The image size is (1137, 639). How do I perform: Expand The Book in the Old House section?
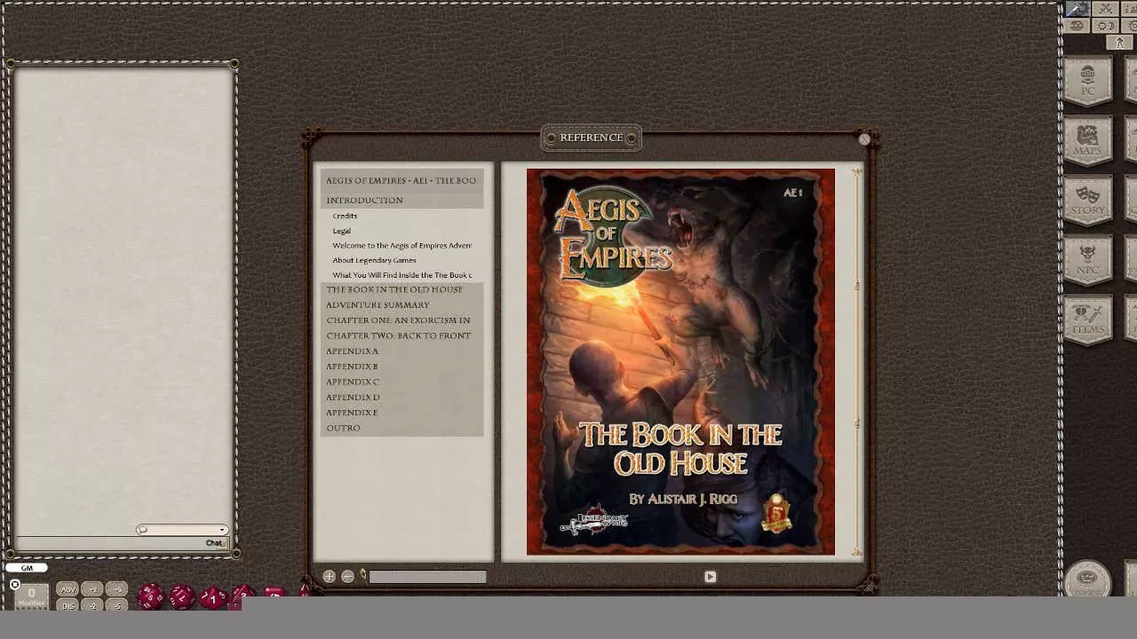click(x=402, y=289)
